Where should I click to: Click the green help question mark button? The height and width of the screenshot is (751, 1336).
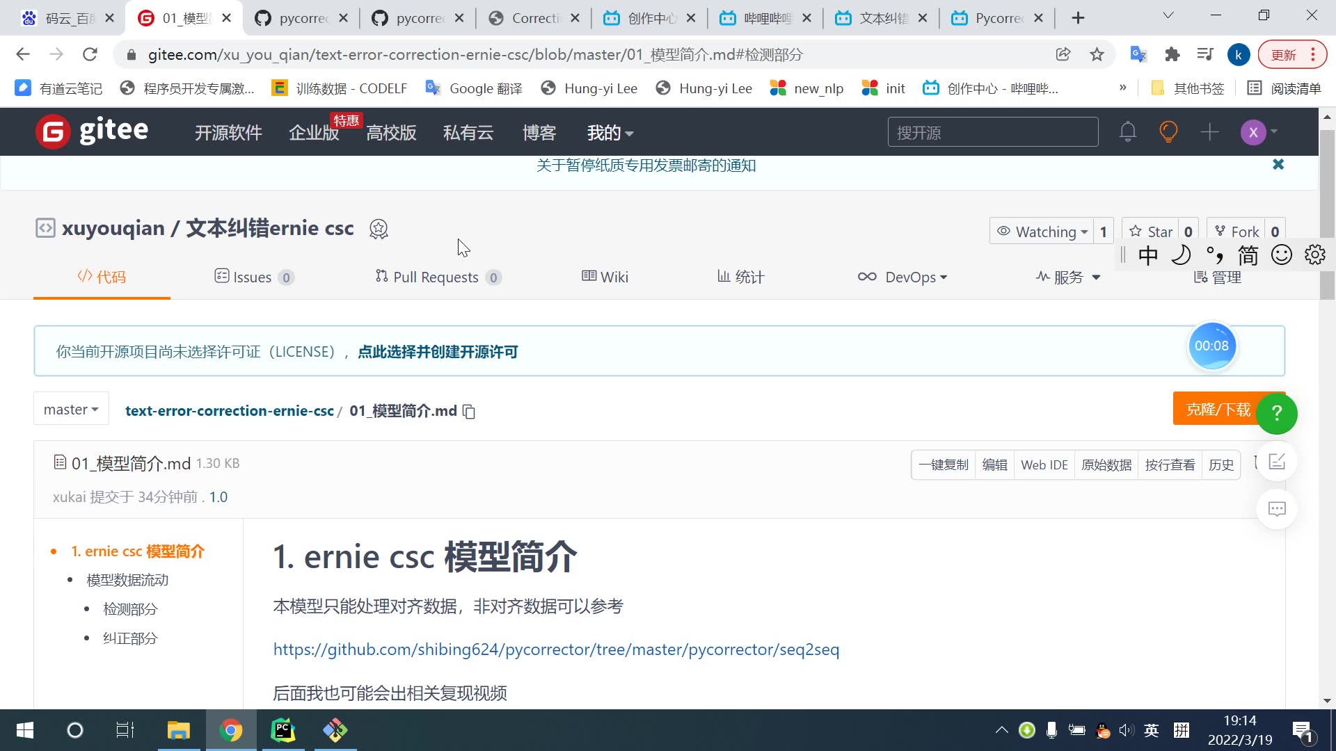point(1277,414)
